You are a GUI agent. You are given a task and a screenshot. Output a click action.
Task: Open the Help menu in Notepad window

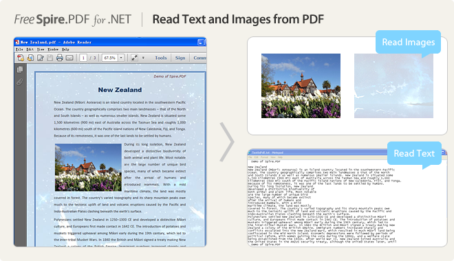pos(280,157)
